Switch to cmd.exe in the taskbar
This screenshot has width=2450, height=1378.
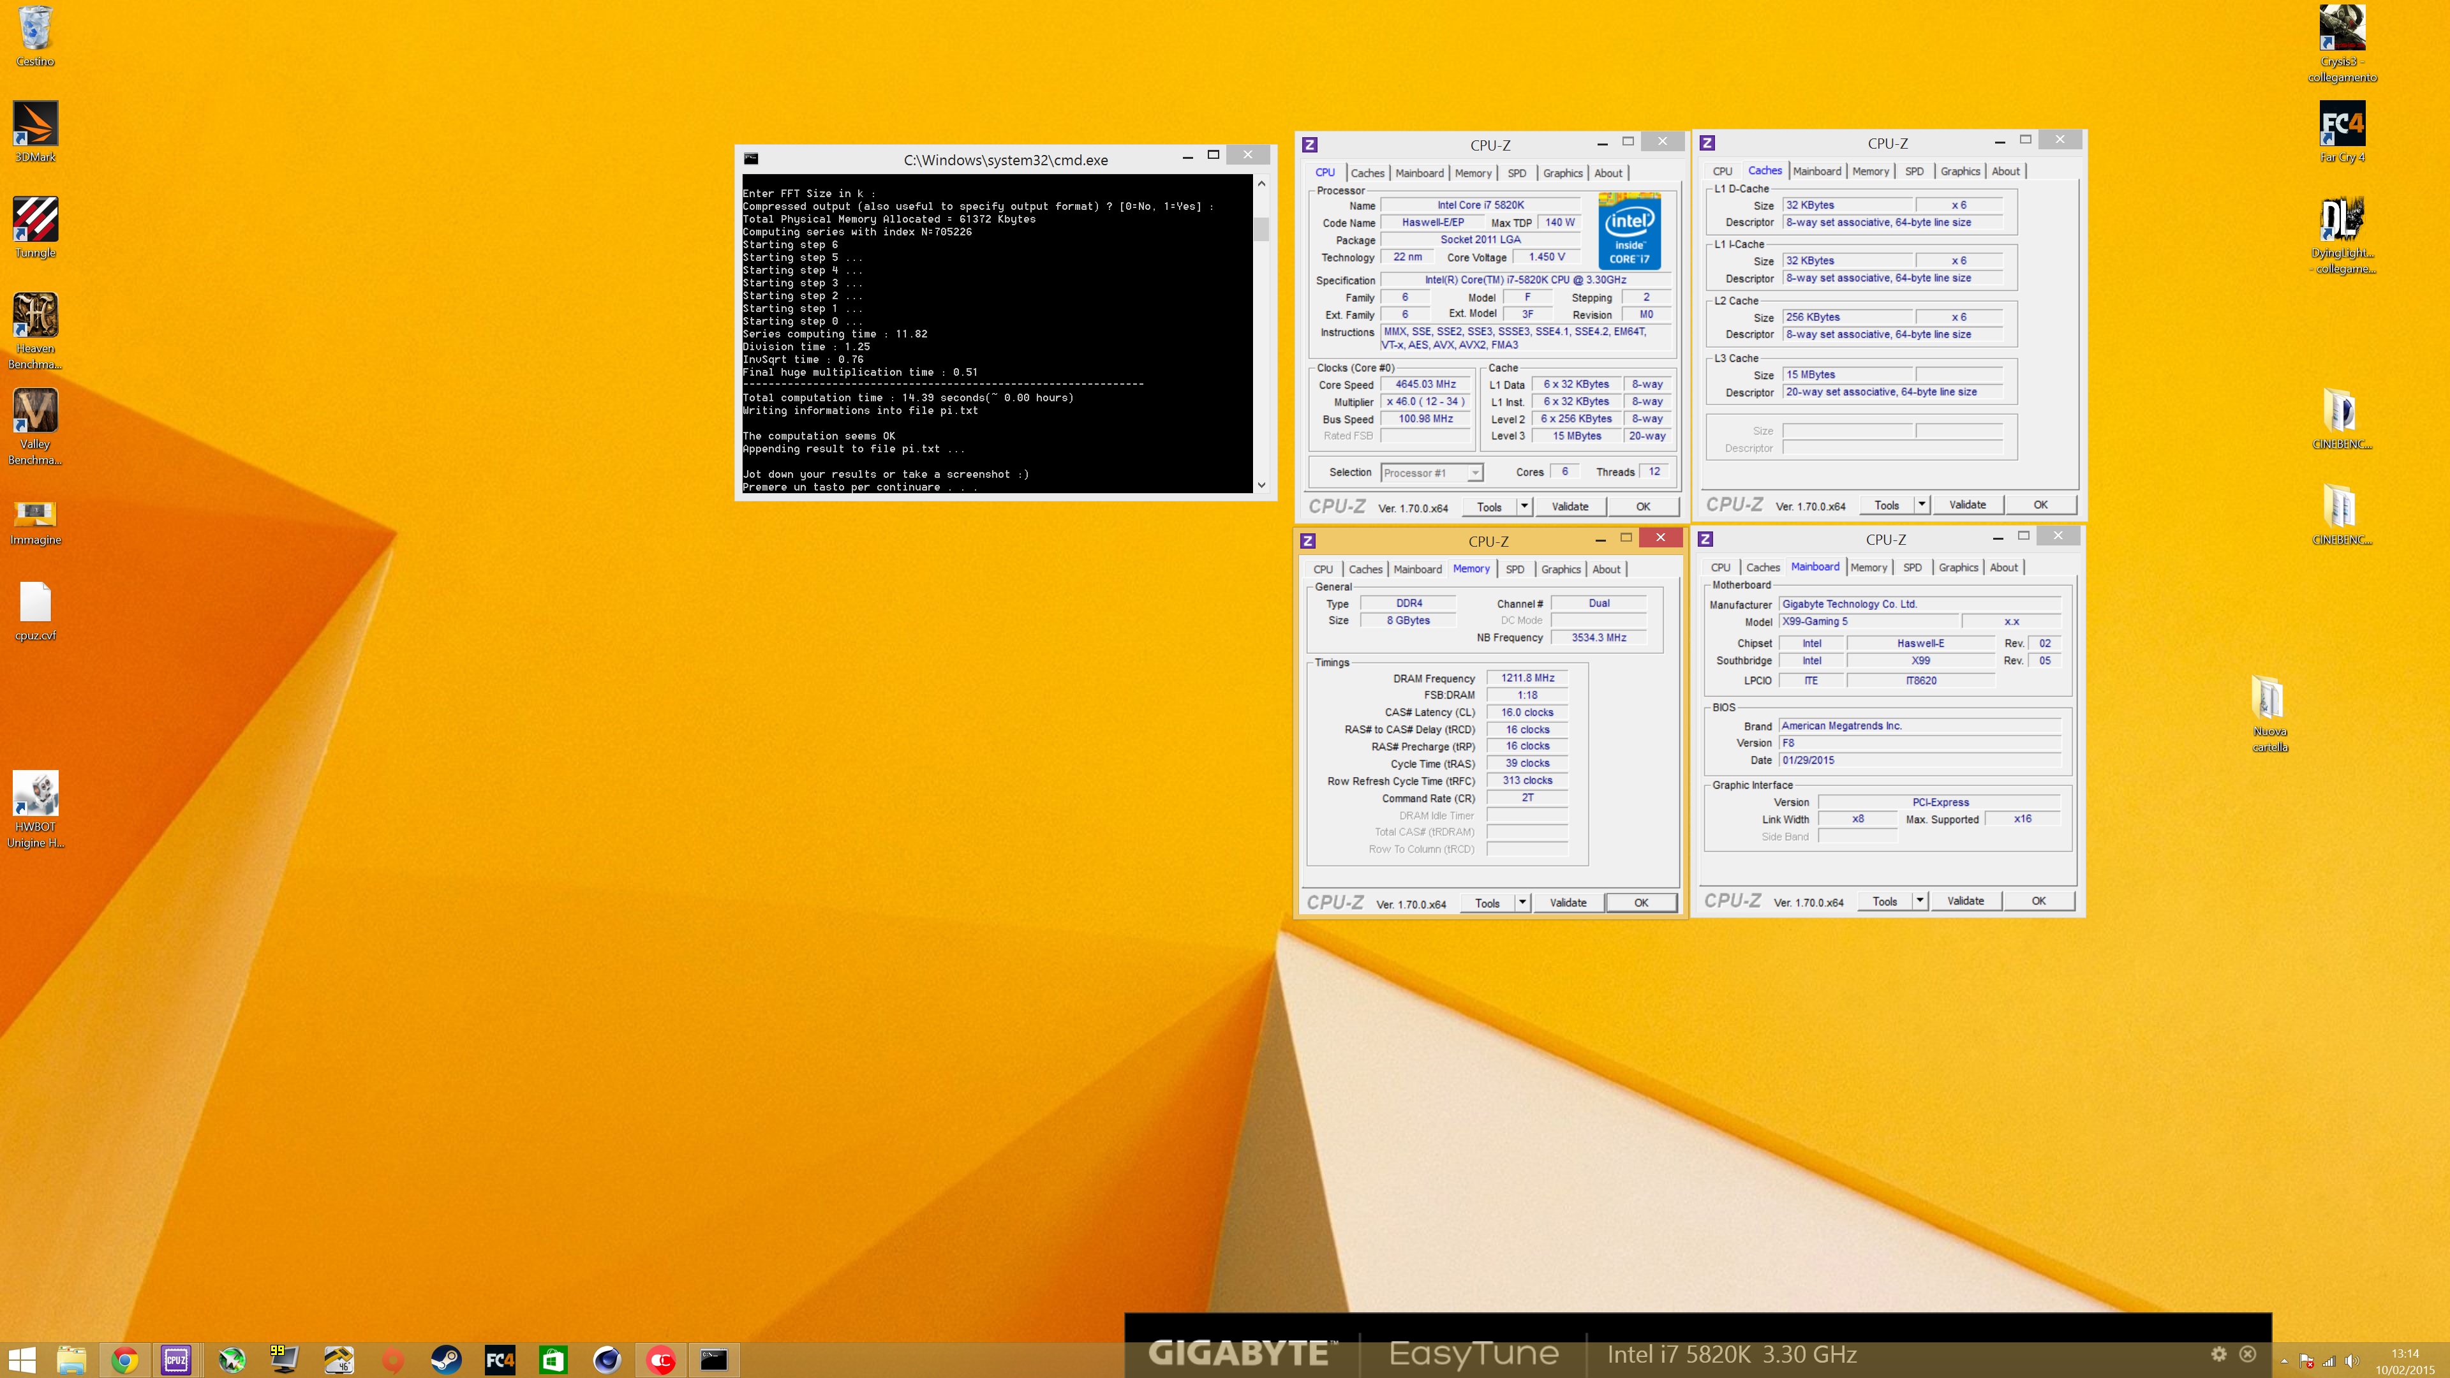pyautogui.click(x=715, y=1360)
